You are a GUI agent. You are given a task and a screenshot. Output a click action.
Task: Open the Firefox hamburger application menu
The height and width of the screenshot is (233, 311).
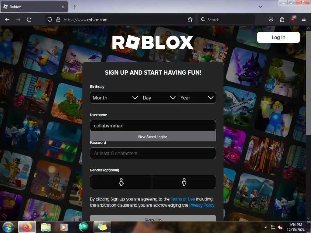tap(304, 19)
